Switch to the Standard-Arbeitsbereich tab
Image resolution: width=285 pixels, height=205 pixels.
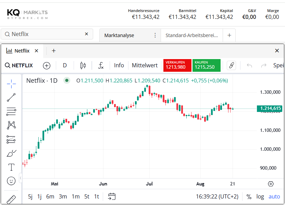click(x=192, y=35)
